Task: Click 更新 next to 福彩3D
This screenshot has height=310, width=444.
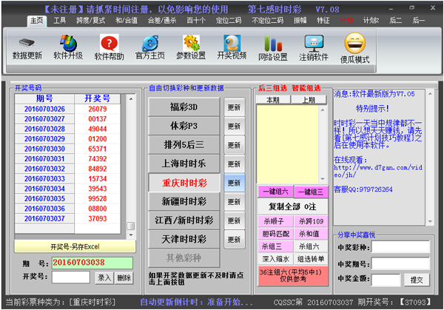Action: [x=234, y=107]
